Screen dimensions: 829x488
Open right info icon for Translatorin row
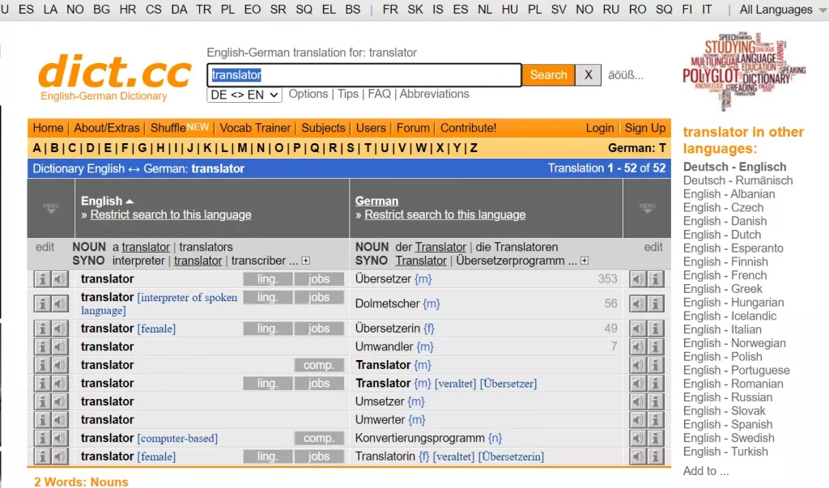coord(655,456)
